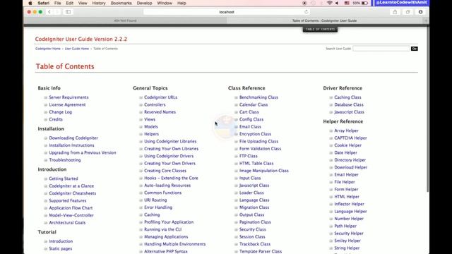Open the URI Routing link

pyautogui.click(x=155, y=200)
